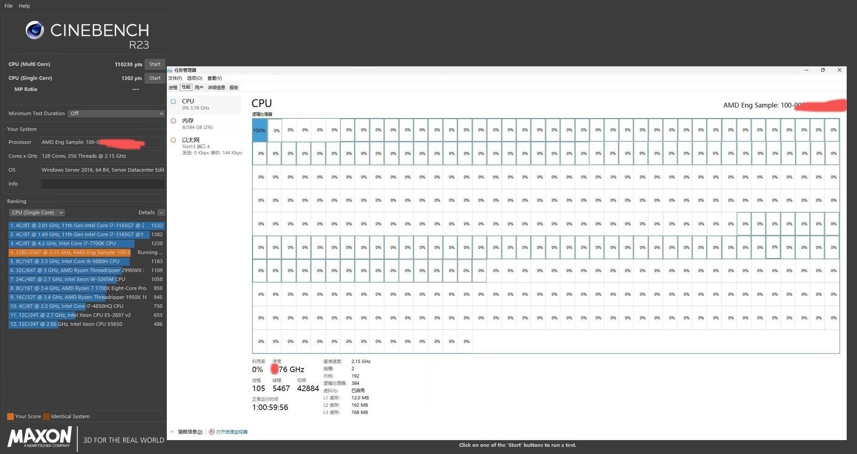857x454 pixels.
Task: Select ranking entry Ryzen 7 1700X
Action: (87, 288)
